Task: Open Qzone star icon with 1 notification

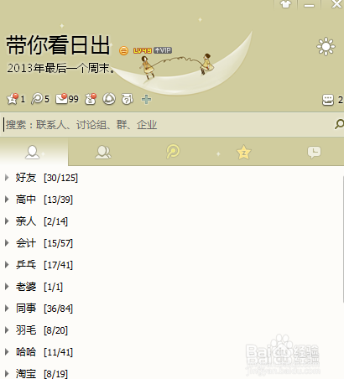Action: point(13,99)
